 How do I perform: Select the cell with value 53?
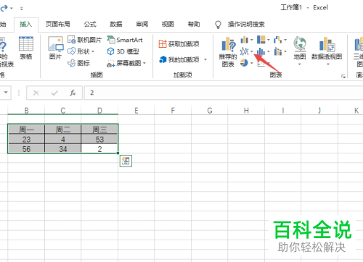pos(99,139)
